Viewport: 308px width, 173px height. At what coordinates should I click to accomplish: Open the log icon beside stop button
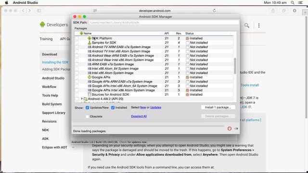(236, 129)
